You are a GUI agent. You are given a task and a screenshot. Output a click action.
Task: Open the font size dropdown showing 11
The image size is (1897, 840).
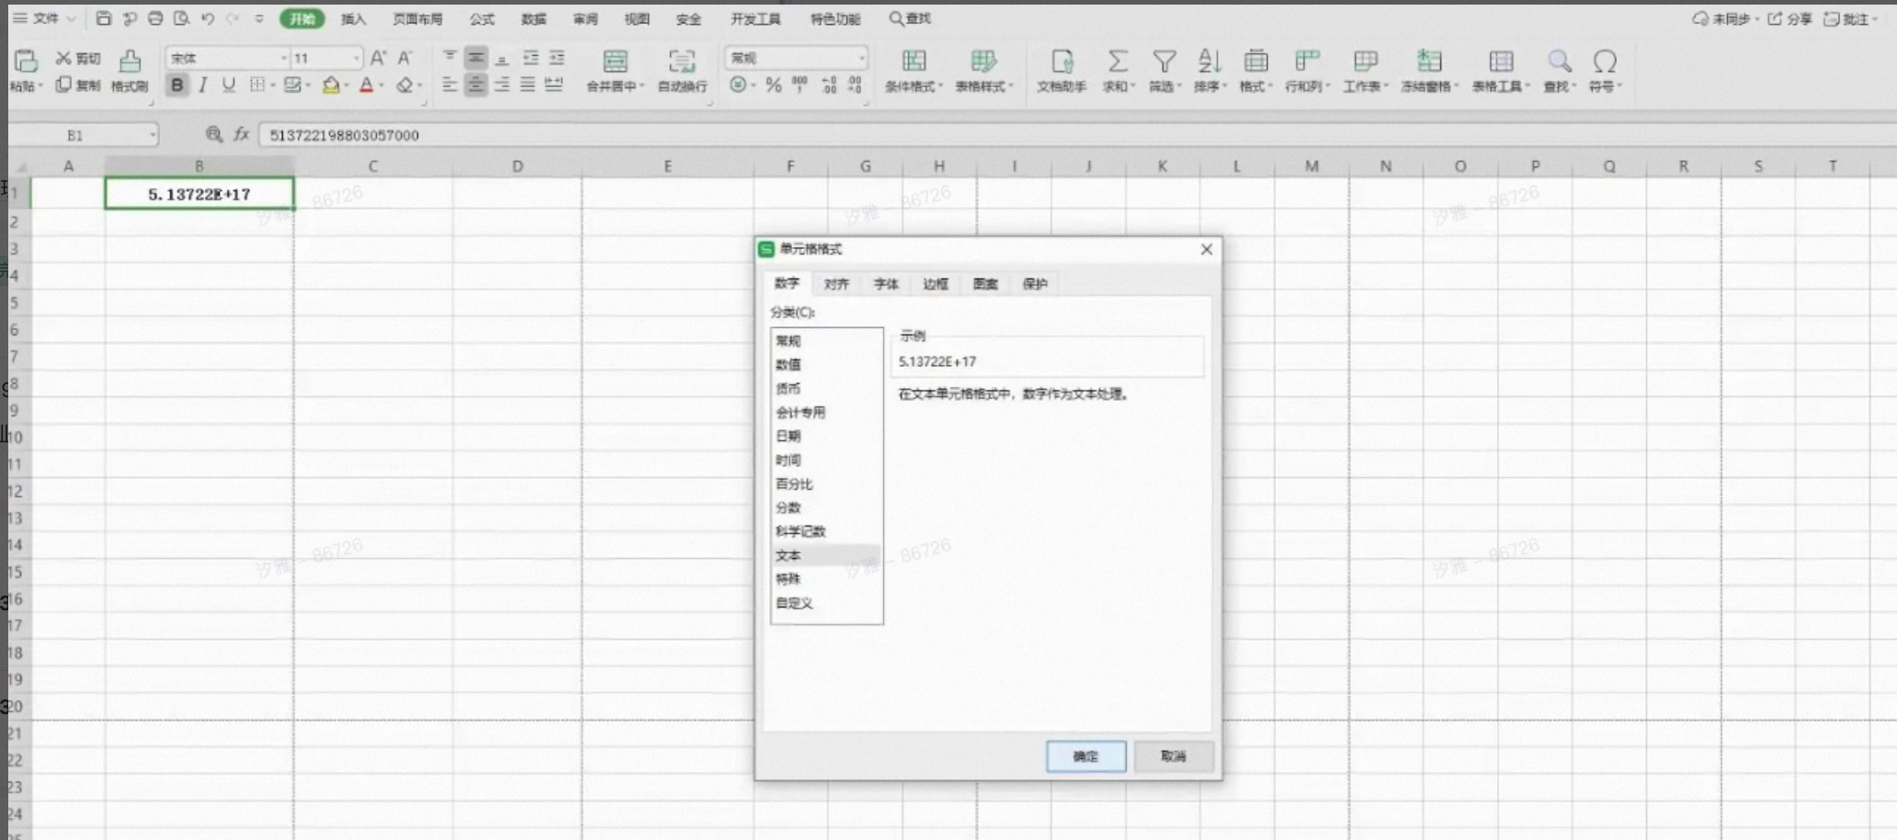tap(357, 58)
